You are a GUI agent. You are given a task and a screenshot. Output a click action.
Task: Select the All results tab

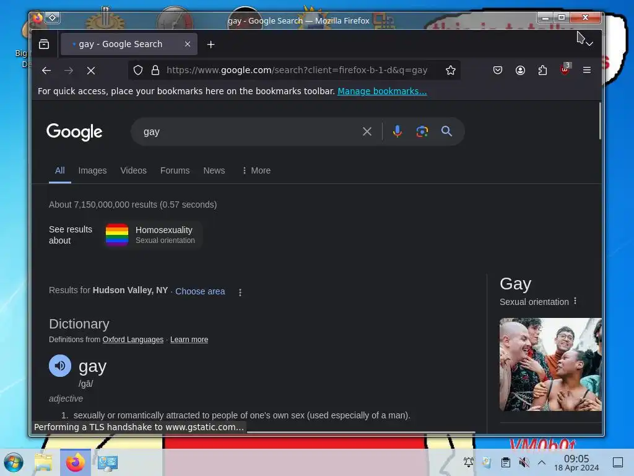coord(60,171)
